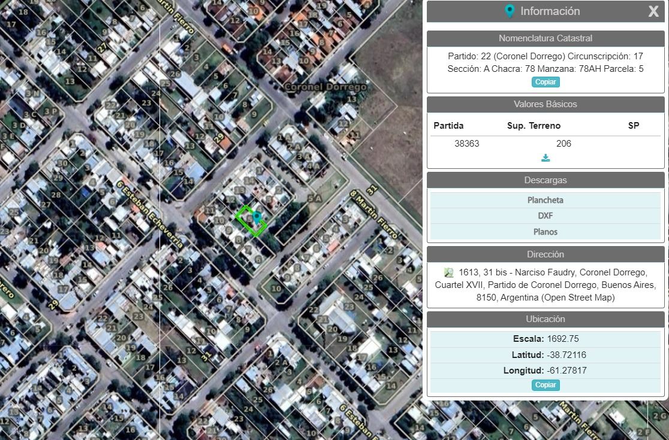
Task: Select the Partida value 38363
Action: coord(467,144)
